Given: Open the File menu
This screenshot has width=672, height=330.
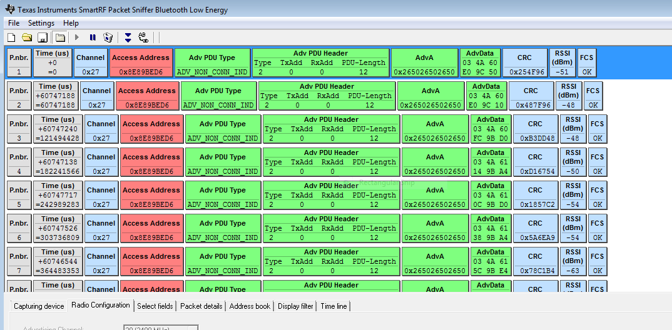Looking at the screenshot, I should 14,23.
